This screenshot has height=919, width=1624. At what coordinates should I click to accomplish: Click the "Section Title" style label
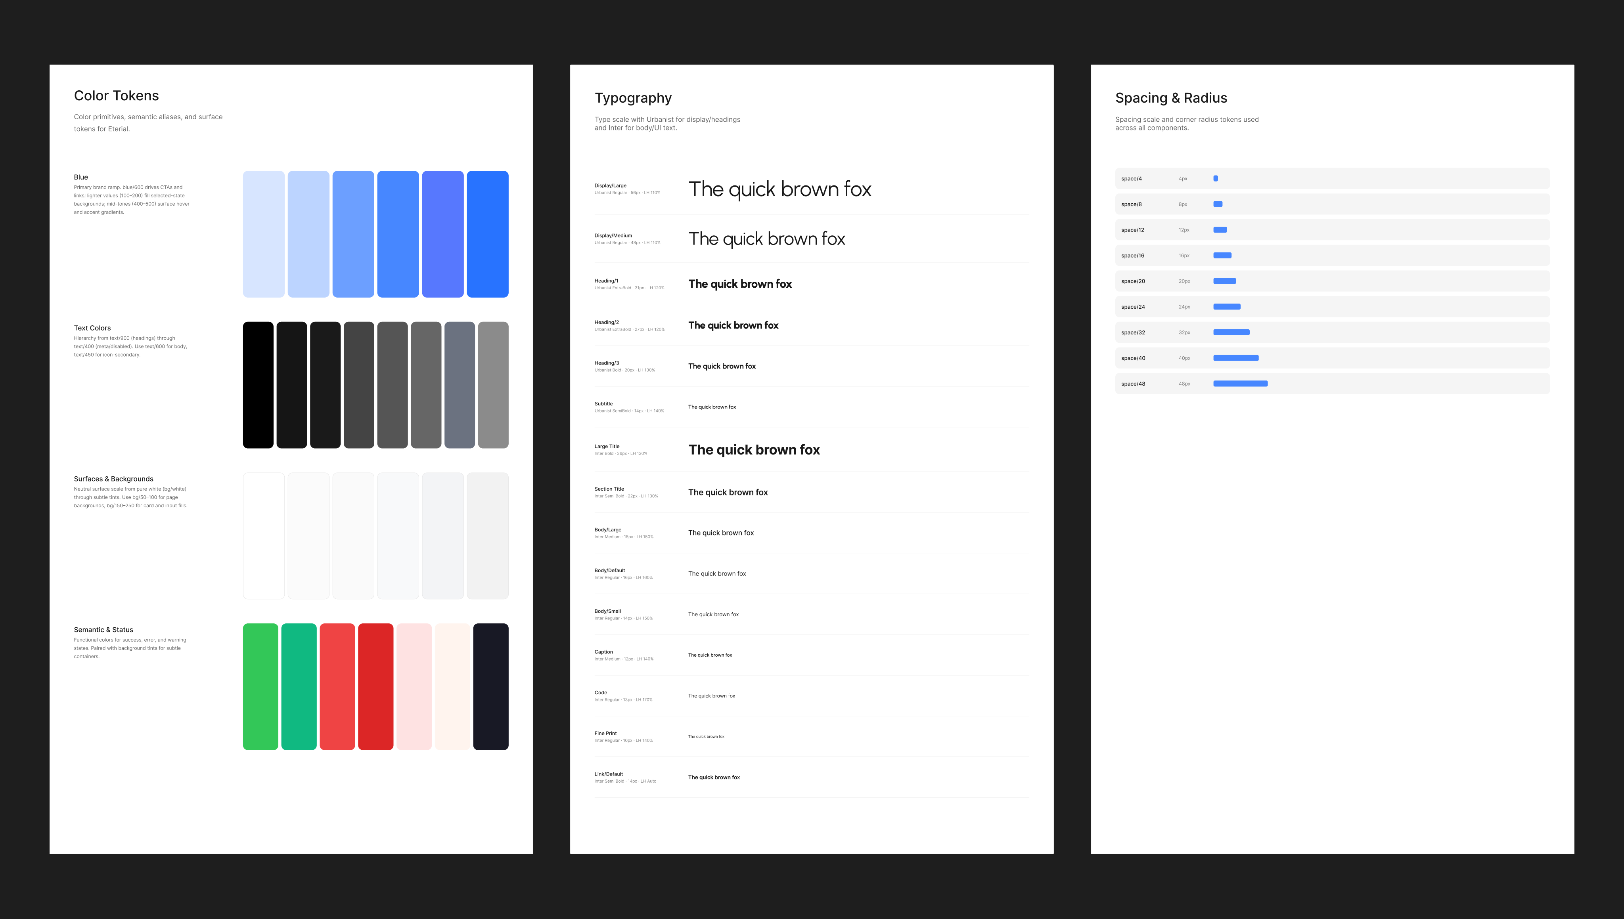click(x=609, y=489)
